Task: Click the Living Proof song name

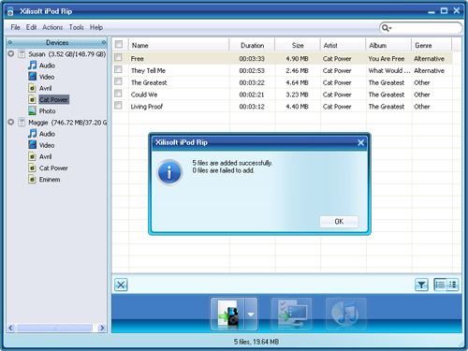Action: click(147, 107)
